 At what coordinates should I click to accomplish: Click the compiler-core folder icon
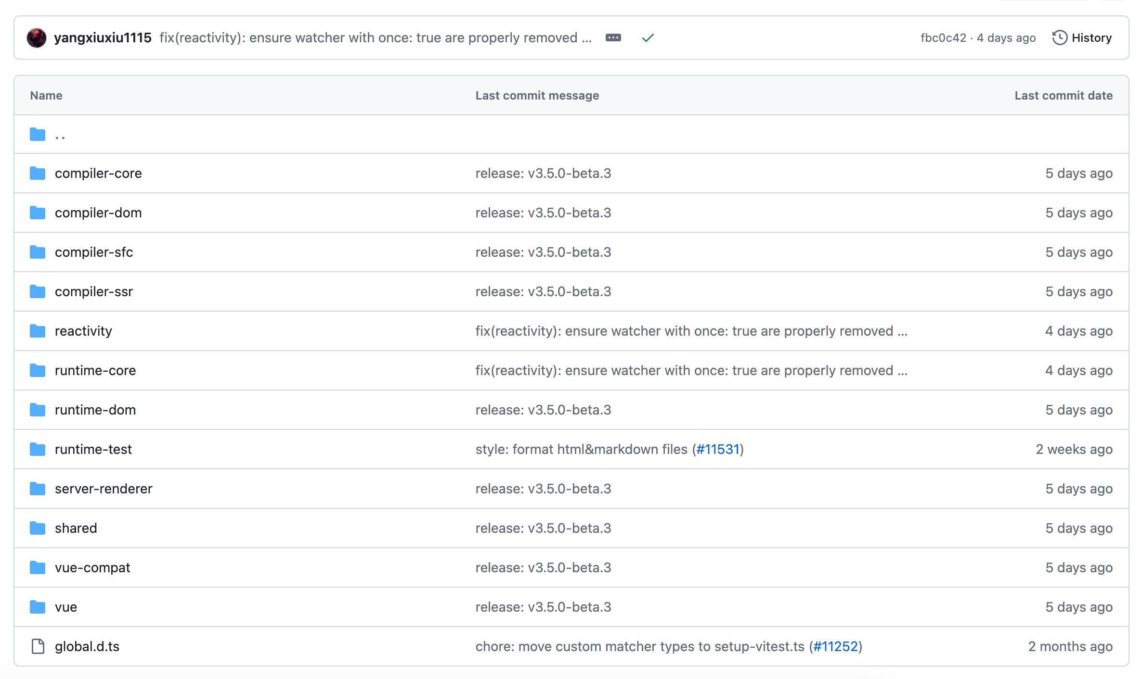pos(38,174)
